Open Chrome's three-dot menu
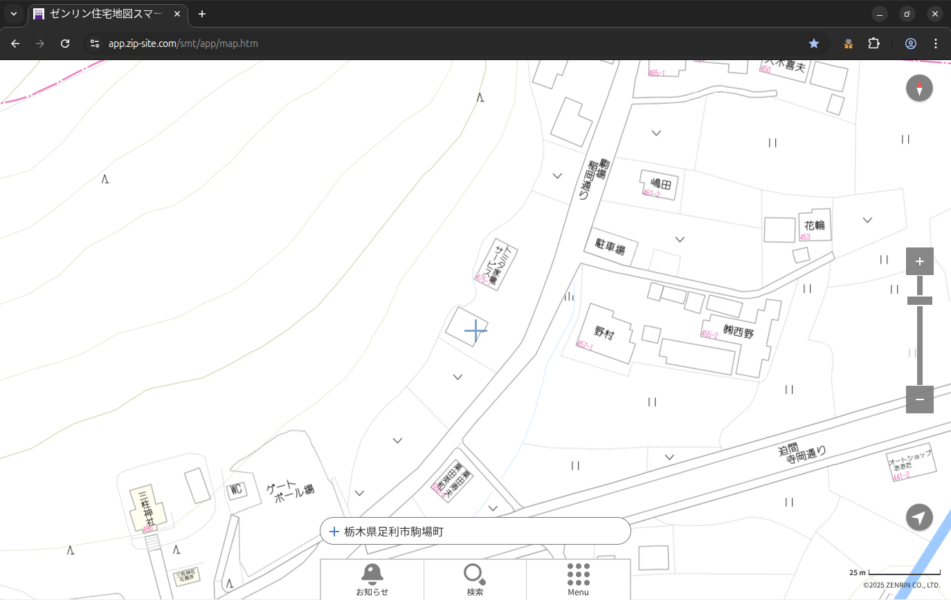This screenshot has height=600, width=951. coord(936,44)
